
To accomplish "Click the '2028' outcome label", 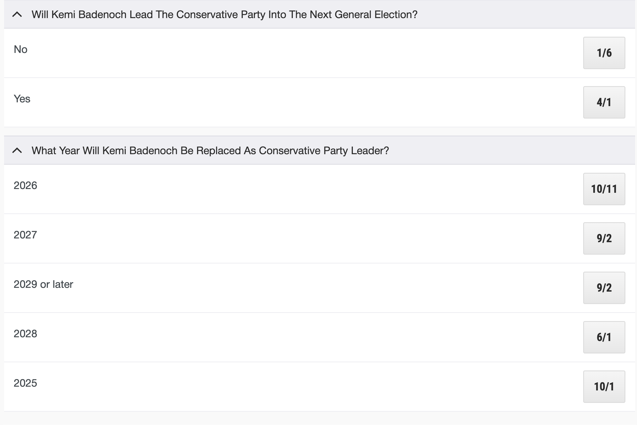I will pyautogui.click(x=25, y=334).
